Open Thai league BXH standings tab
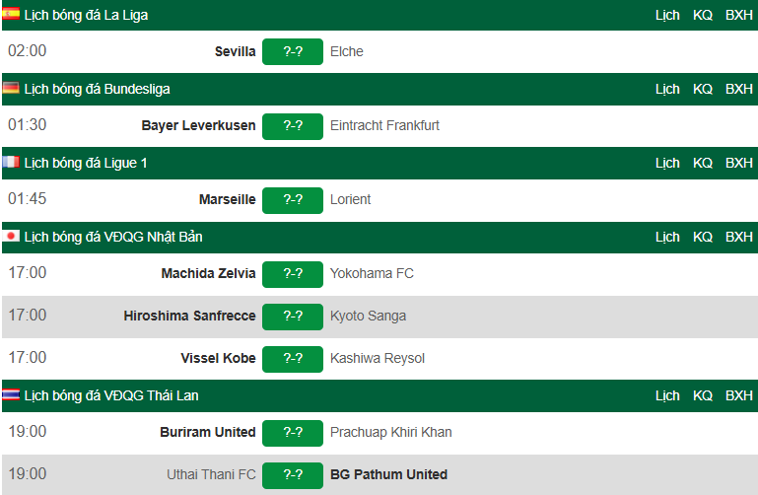The image size is (758, 495). click(738, 395)
